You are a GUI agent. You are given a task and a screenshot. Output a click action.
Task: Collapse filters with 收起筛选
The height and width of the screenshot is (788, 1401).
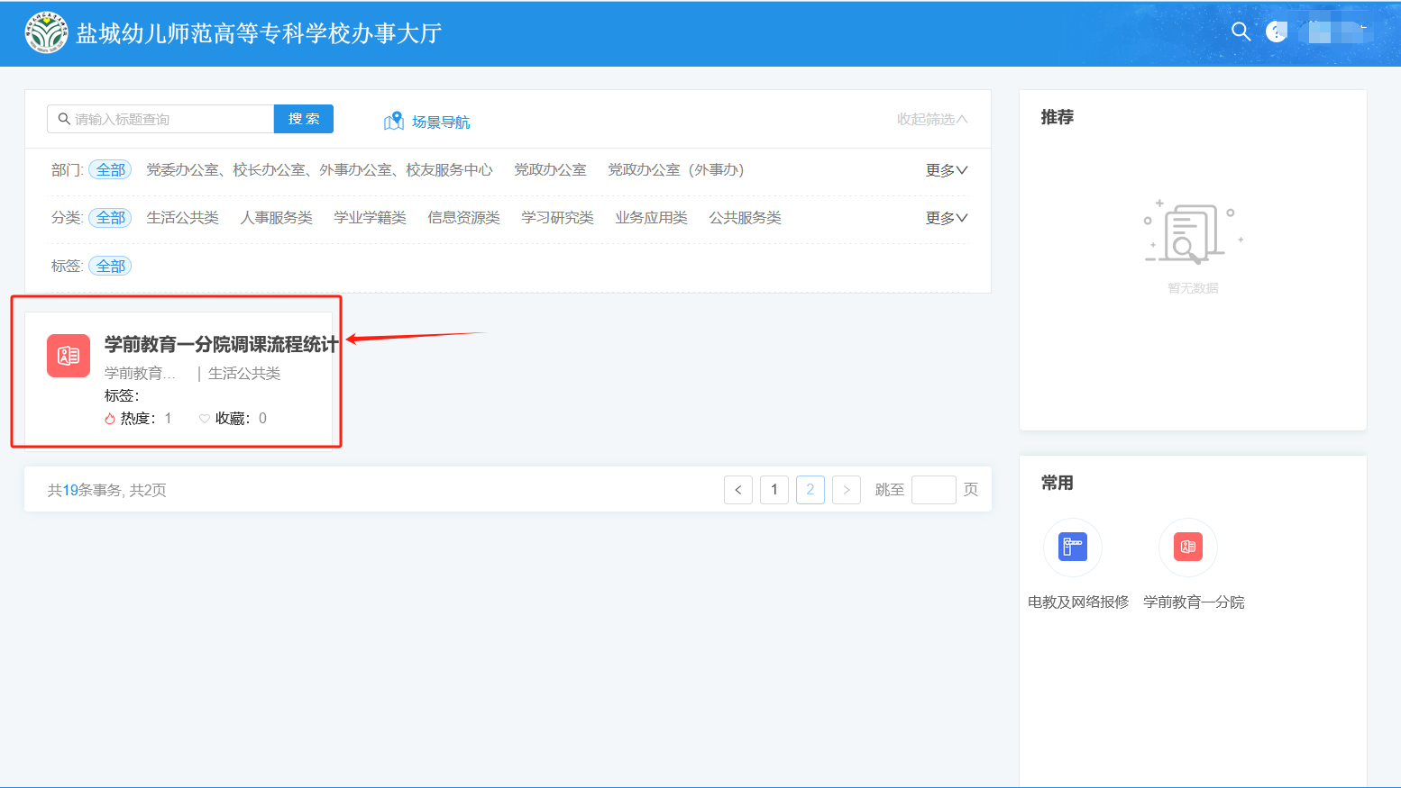click(x=931, y=120)
